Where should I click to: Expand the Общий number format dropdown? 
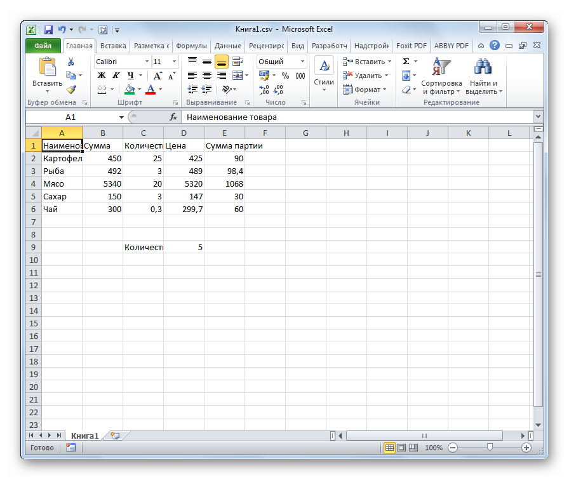(302, 62)
